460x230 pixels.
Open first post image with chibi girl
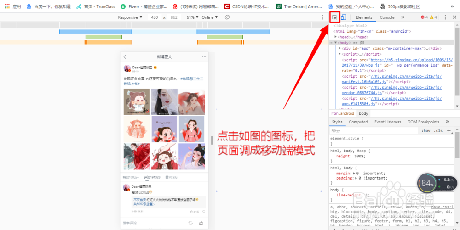click(x=137, y=101)
